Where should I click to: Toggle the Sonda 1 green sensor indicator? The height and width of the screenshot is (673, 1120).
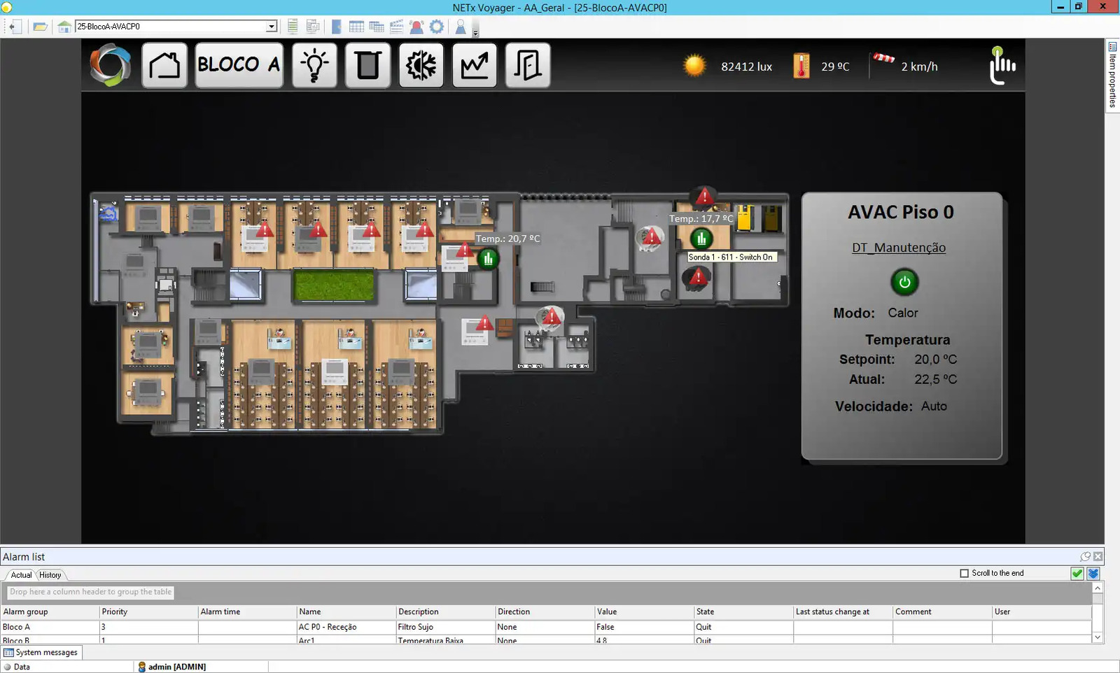701,239
